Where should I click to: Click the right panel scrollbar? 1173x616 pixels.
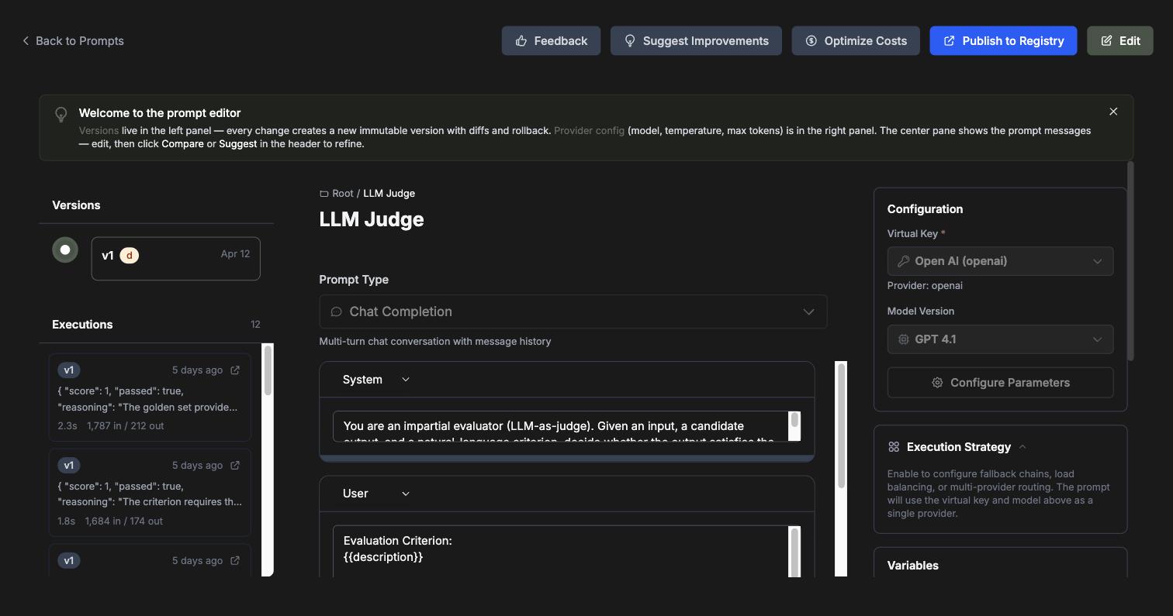[x=1130, y=261]
